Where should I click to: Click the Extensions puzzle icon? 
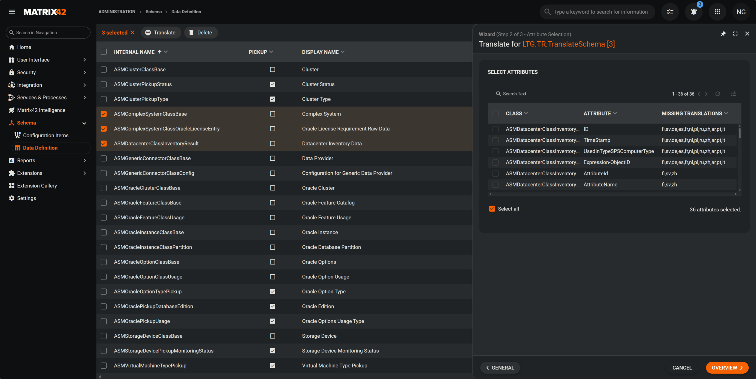pos(12,173)
